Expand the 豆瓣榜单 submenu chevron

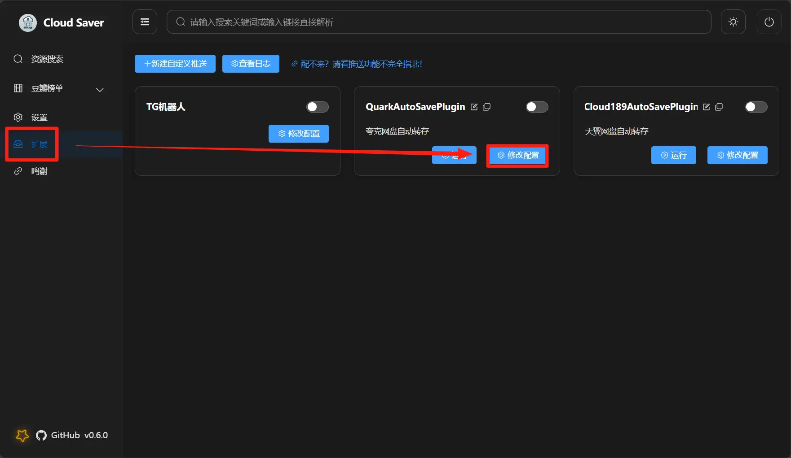click(100, 90)
